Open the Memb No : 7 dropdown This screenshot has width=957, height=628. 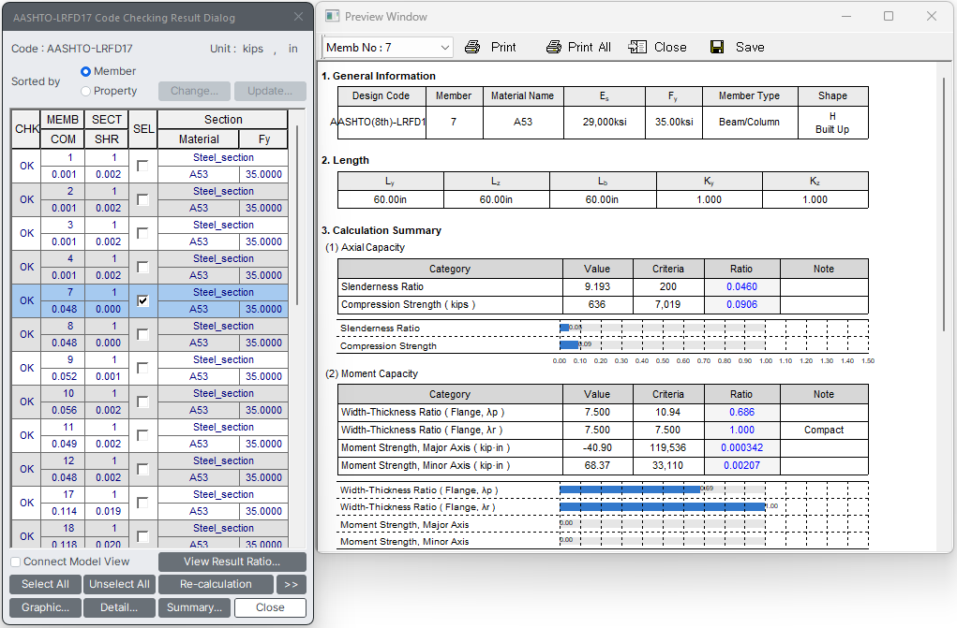tap(387, 47)
